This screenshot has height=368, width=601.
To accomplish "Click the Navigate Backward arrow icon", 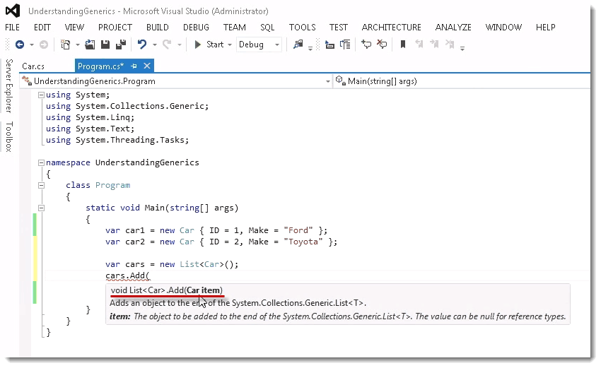I will [x=20, y=44].
